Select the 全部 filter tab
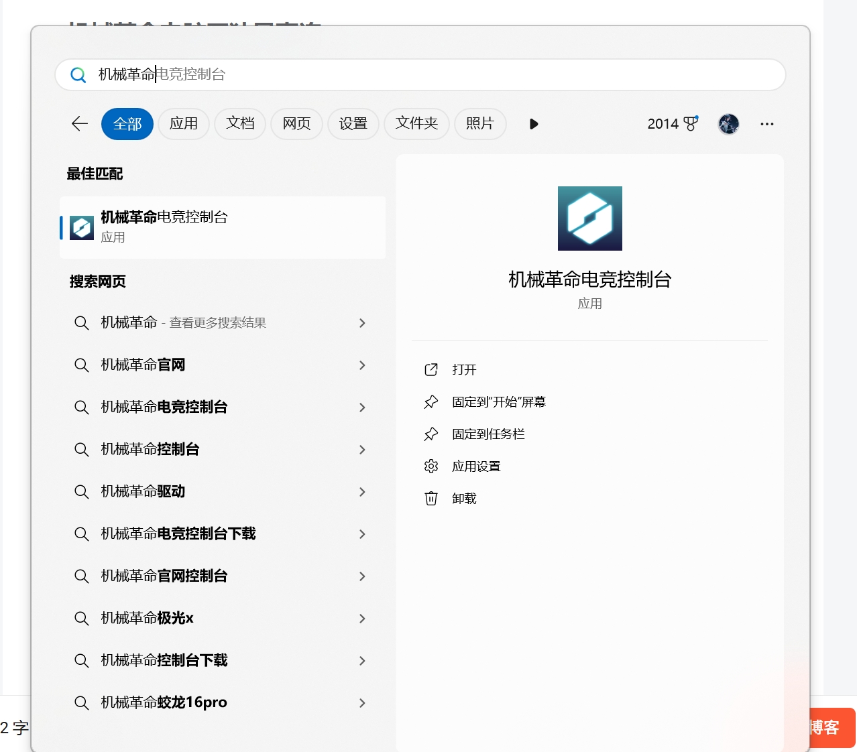The width and height of the screenshot is (857, 752). click(x=127, y=124)
